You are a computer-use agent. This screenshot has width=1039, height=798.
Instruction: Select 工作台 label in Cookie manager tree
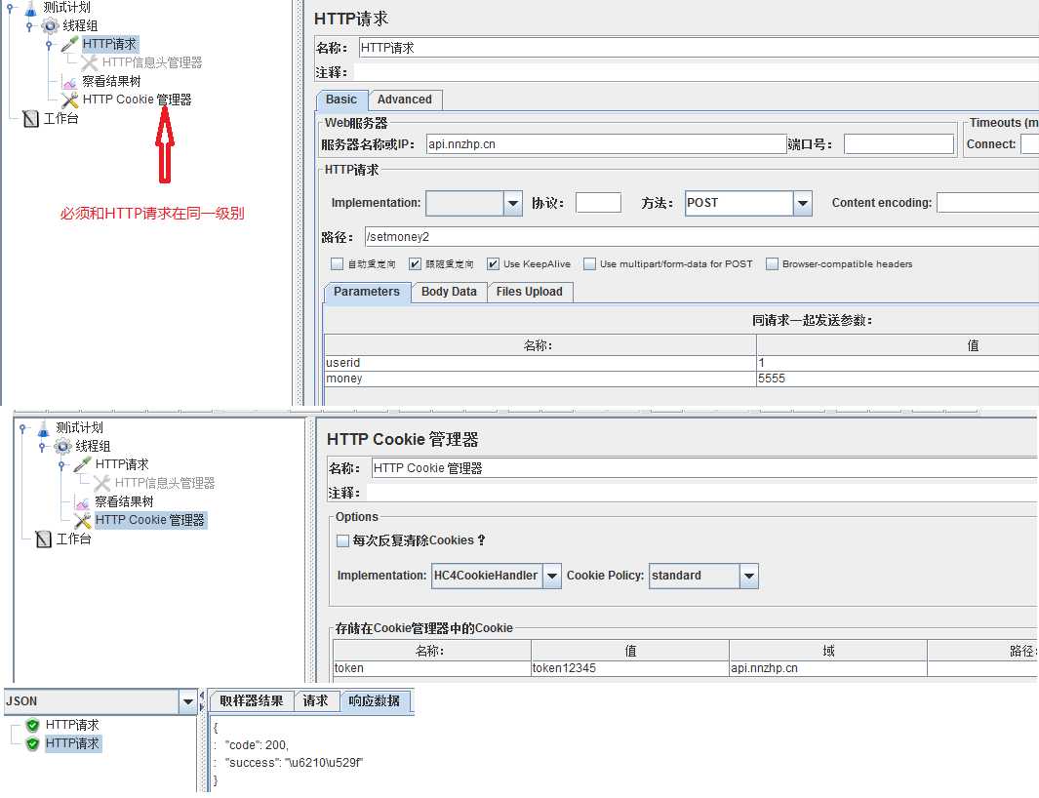tap(73, 539)
